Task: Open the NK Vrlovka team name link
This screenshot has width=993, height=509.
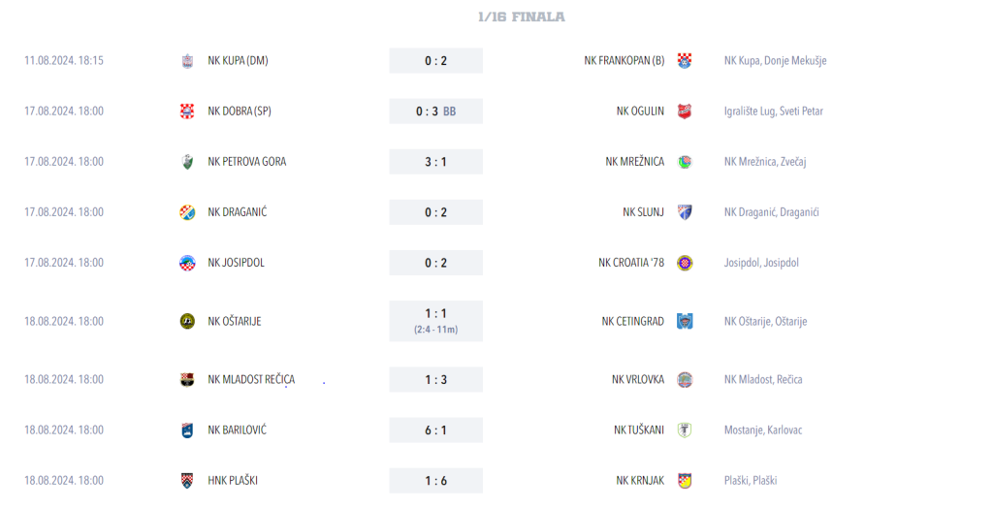Action: click(x=638, y=379)
